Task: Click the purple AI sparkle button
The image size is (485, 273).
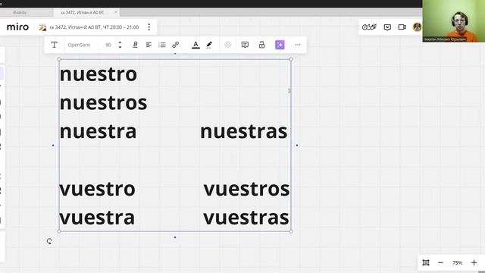Action: [x=280, y=45]
